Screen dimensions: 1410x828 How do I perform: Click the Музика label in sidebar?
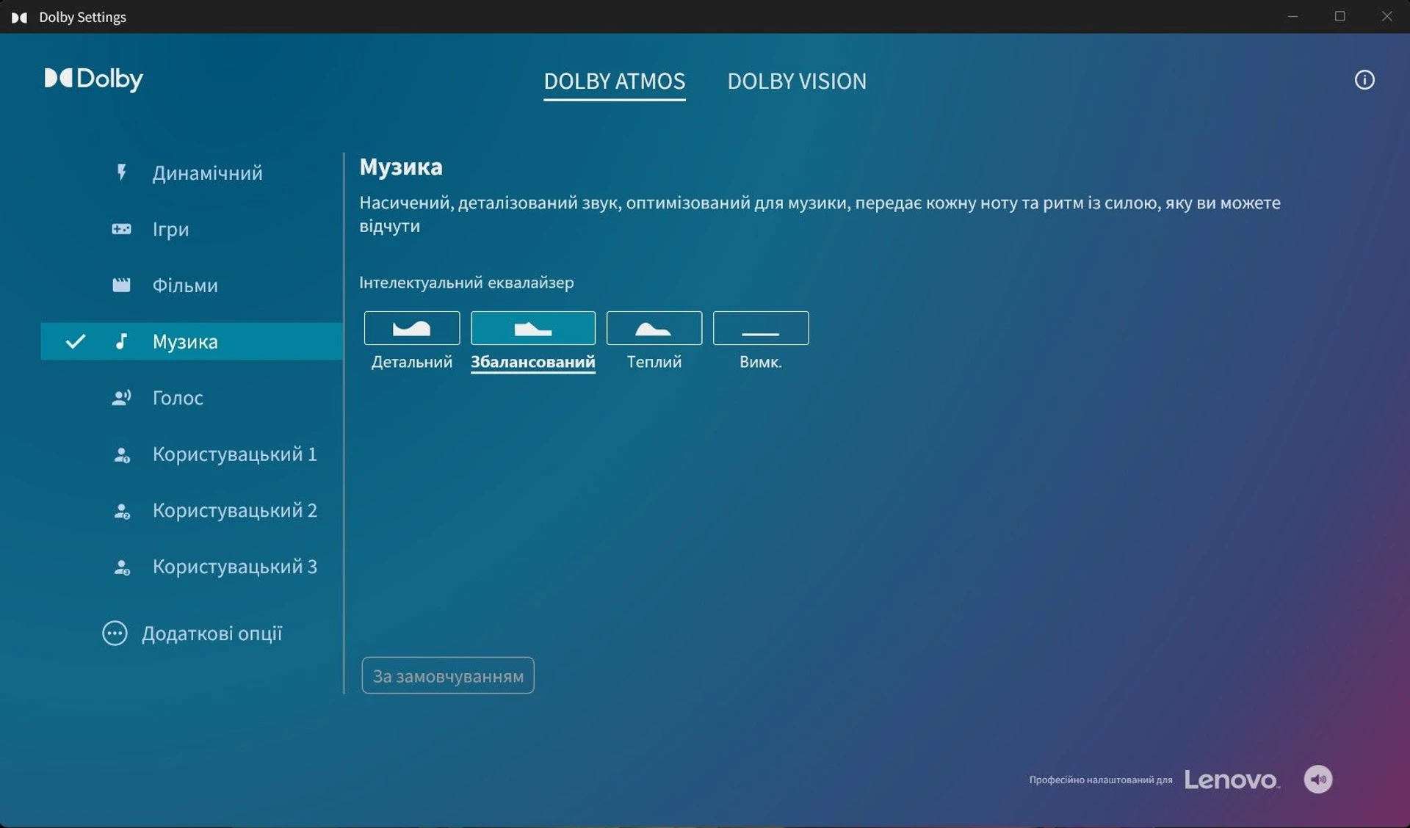[x=185, y=341]
